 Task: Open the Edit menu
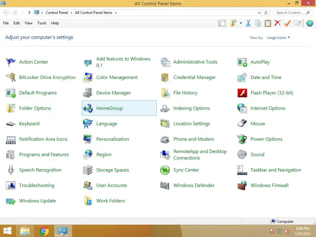pyautogui.click(x=17, y=23)
